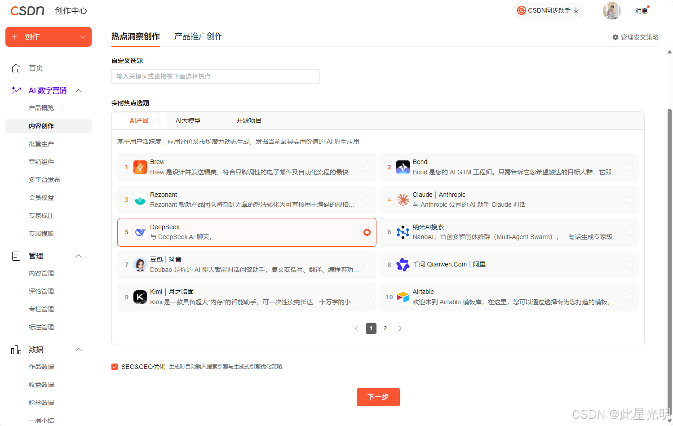Select the Brew radio button

[x=367, y=167]
